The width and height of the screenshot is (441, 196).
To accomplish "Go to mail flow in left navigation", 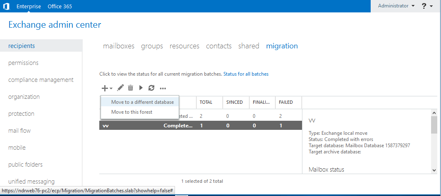I will tap(19, 131).
